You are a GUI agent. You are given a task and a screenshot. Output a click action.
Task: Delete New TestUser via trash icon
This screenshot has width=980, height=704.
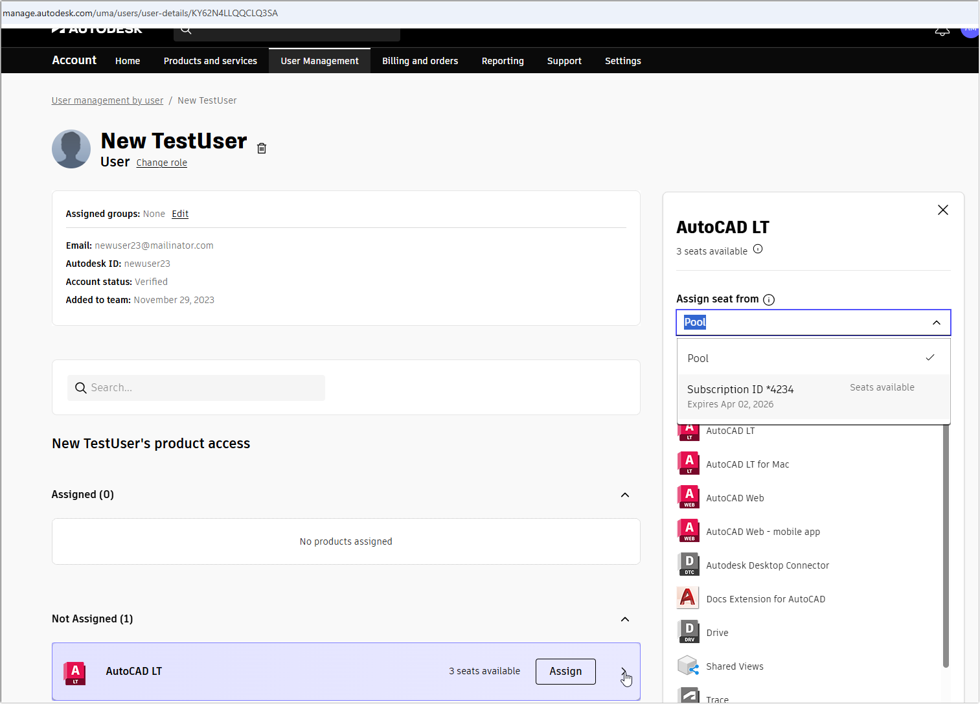pos(262,148)
